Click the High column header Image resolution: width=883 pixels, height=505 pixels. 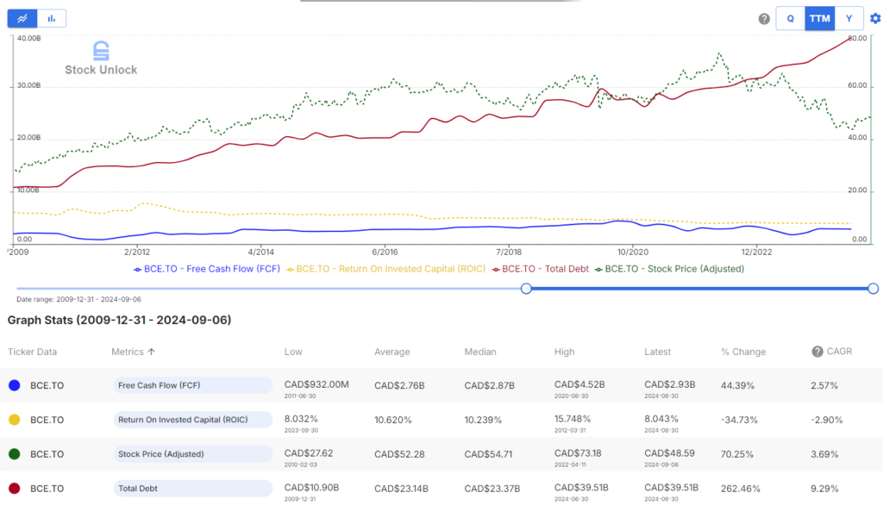(564, 352)
